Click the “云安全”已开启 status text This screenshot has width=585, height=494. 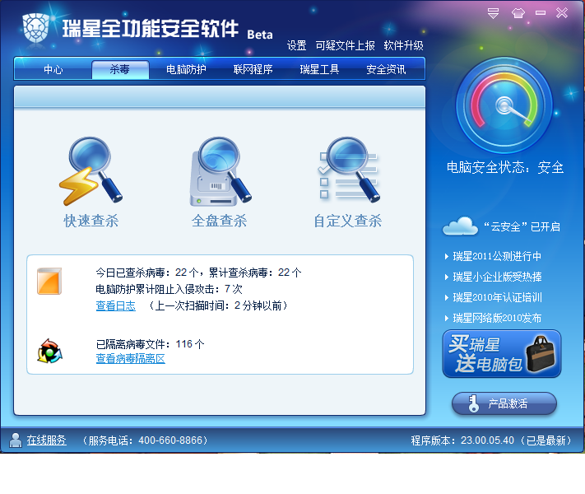[x=522, y=226]
